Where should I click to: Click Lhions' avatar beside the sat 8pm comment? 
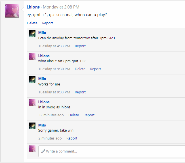32,57
